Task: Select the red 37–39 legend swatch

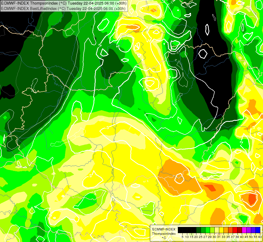Action: (x=235, y=230)
